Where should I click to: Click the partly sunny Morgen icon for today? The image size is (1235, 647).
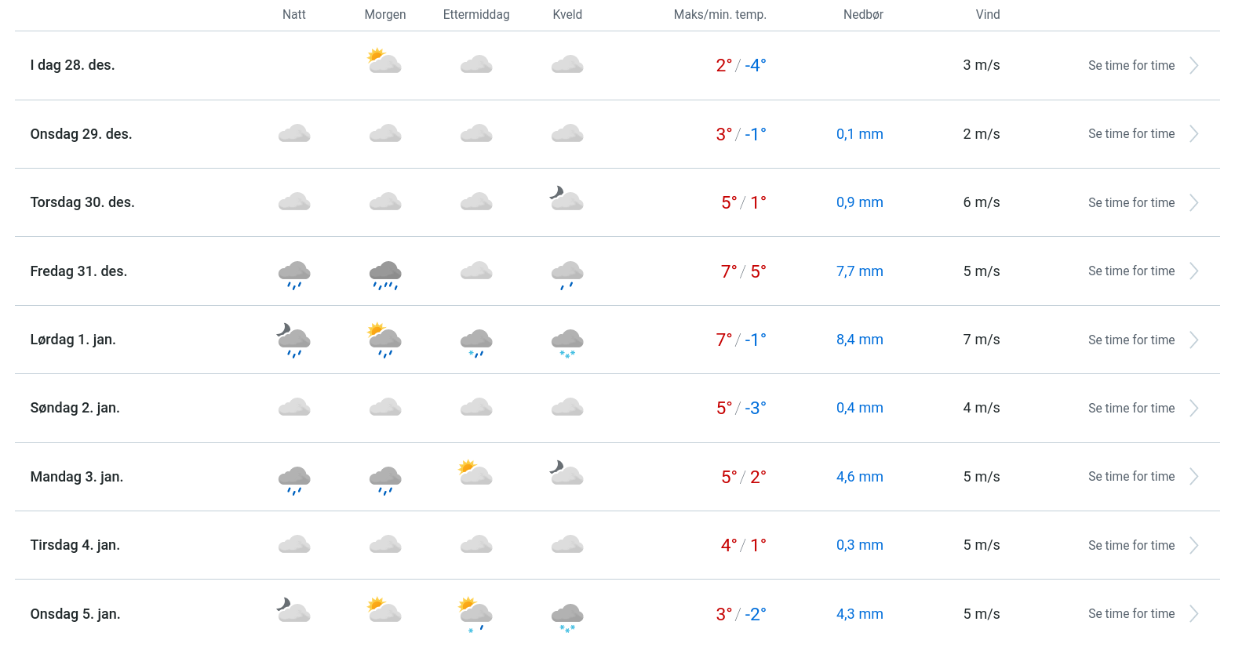[x=384, y=62]
